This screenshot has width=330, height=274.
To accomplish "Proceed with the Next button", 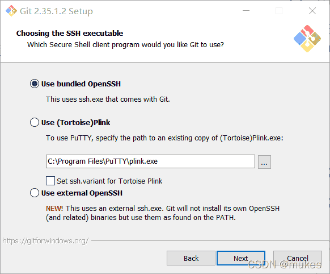I will tap(241, 258).
